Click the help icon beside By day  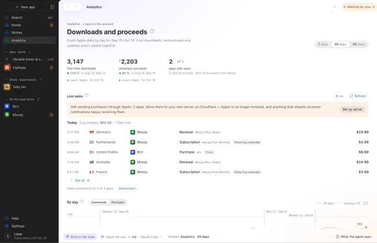pyautogui.click(x=82, y=202)
